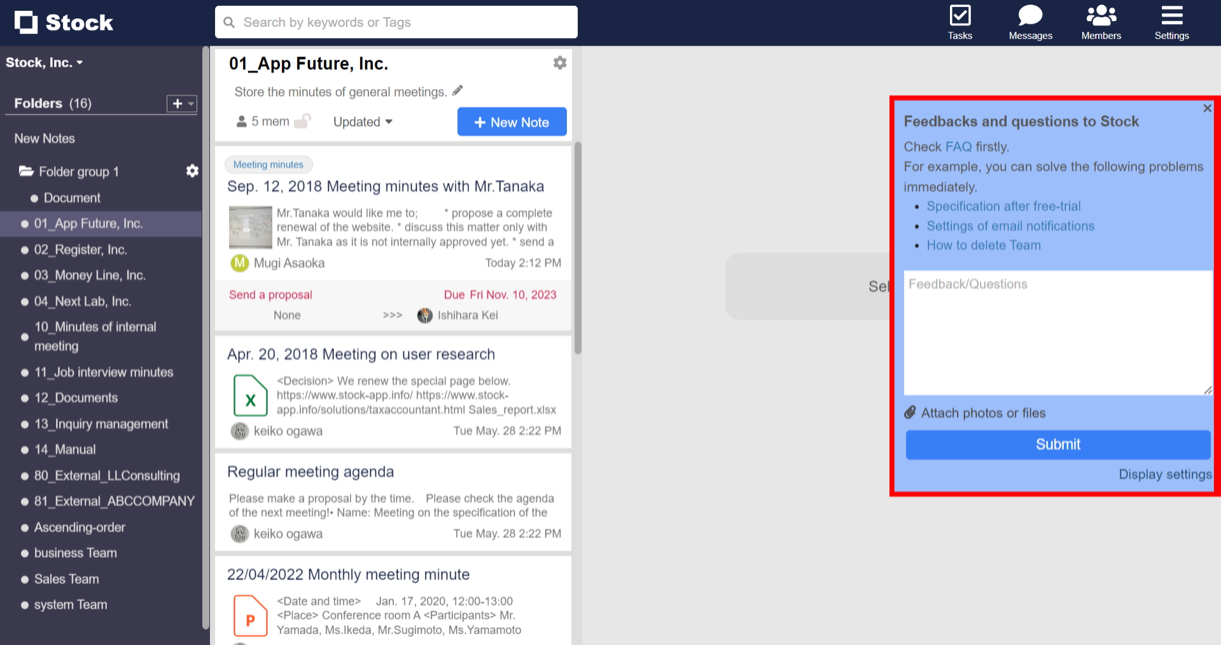Viewport: 1221px width, 645px height.
Task: Open the Stock, Inc. workspace switcher
Action: [x=45, y=62]
